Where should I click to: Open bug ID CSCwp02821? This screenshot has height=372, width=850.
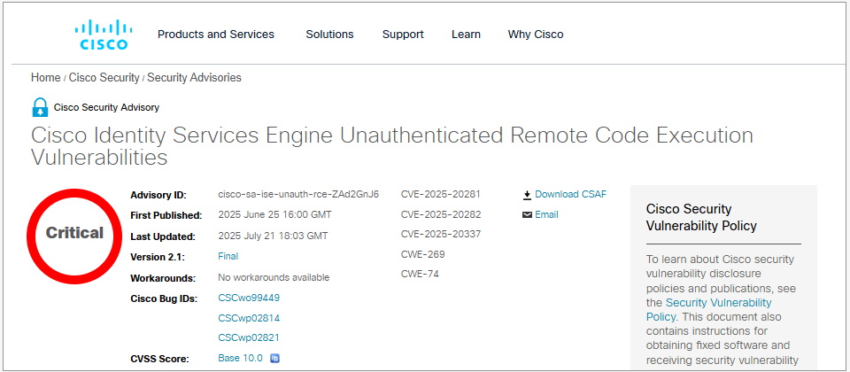tap(249, 338)
